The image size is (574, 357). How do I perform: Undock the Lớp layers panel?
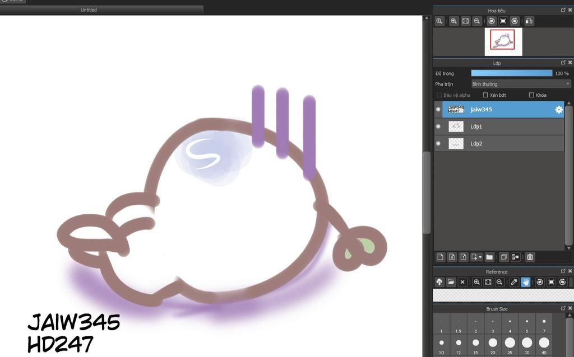(563, 63)
